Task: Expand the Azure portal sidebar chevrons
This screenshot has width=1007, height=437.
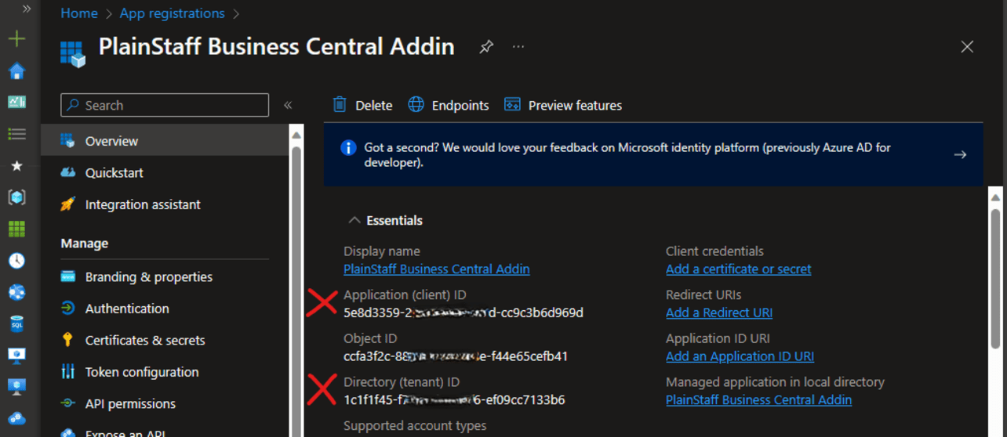Action: click(x=26, y=9)
